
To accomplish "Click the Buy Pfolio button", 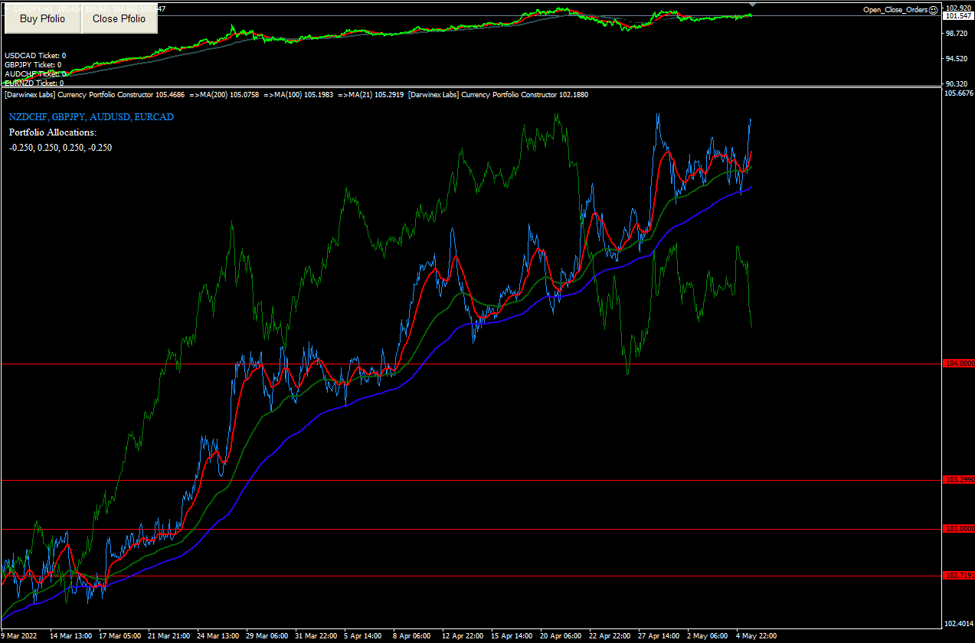I will coord(42,18).
